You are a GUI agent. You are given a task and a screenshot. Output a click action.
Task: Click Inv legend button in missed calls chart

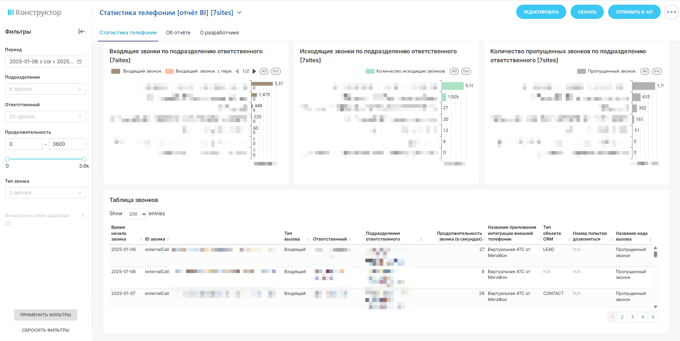point(656,71)
